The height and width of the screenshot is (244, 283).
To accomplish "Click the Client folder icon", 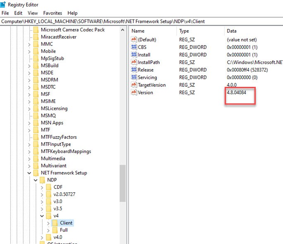I will point(55,223).
